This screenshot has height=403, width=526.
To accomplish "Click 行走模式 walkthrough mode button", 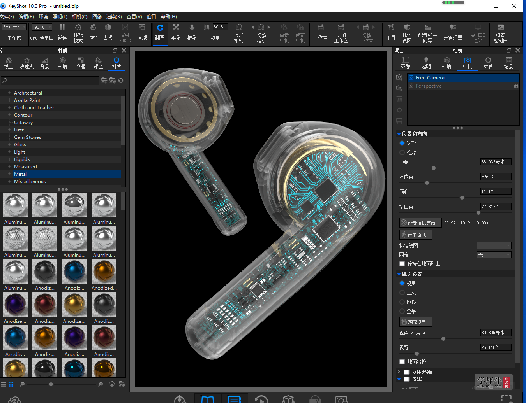I will point(416,235).
